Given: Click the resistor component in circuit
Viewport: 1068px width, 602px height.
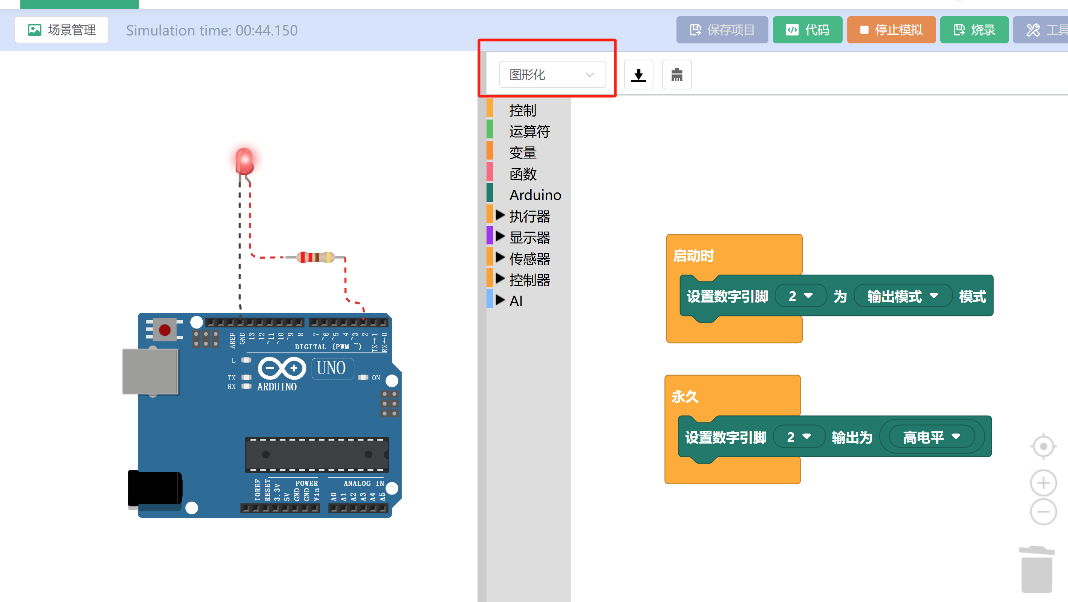Looking at the screenshot, I should [316, 257].
